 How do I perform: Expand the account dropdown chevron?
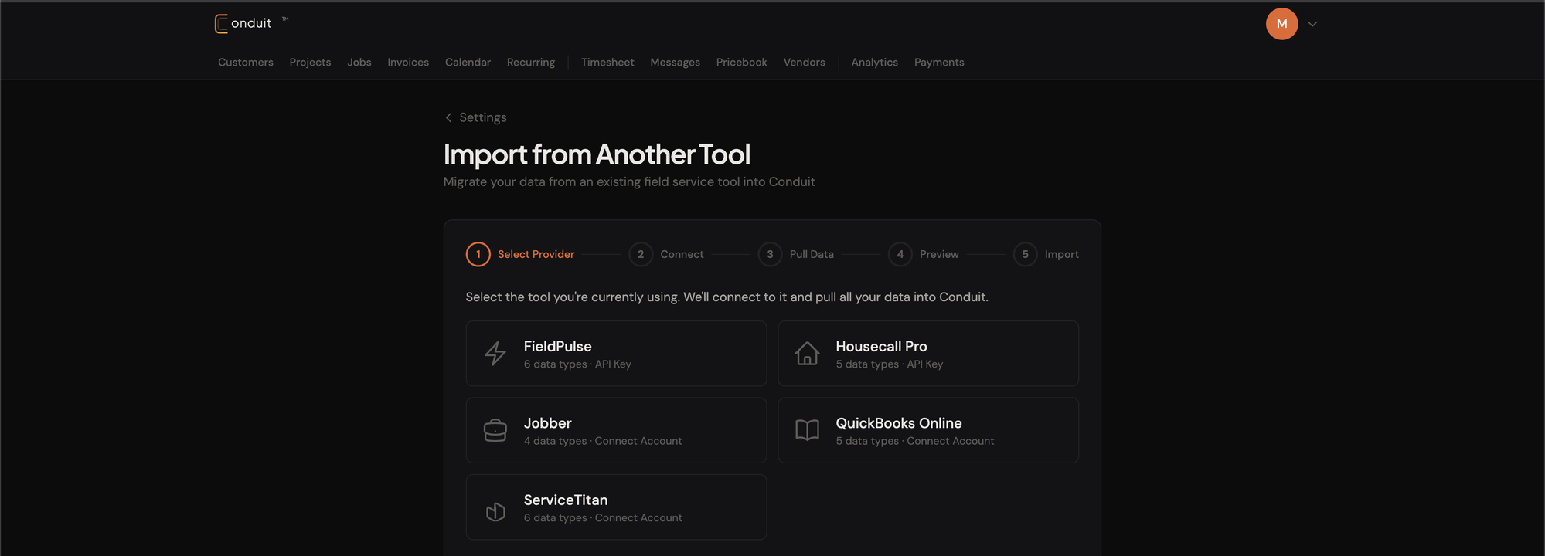1312,24
